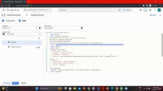
Task: Open a new browser tab
Action: click(x=29, y=2)
